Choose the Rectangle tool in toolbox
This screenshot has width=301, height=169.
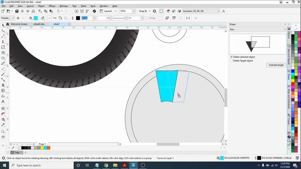pyautogui.click(x=3, y=47)
